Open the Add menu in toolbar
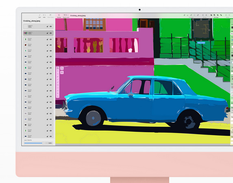The height and width of the screenshot is (183, 233). [44, 15]
